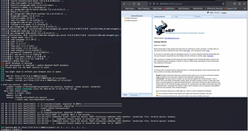The image size is (248, 131).
Task: Click the 'beef-xss' command prompt line in terminal
Action: point(15,61)
